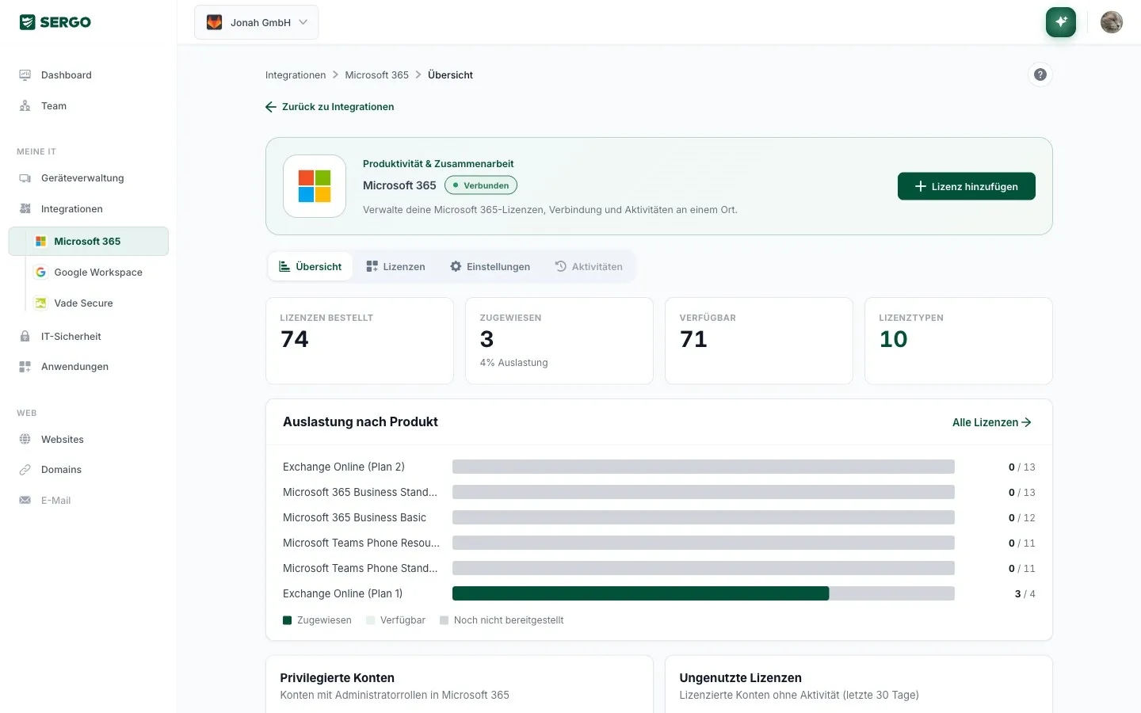The image size is (1141, 713).
Task: Go to Team in the sidebar
Action: pyautogui.click(x=89, y=106)
